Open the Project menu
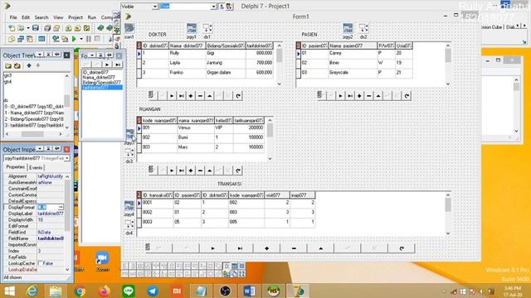531x298 pixels. 76,17
